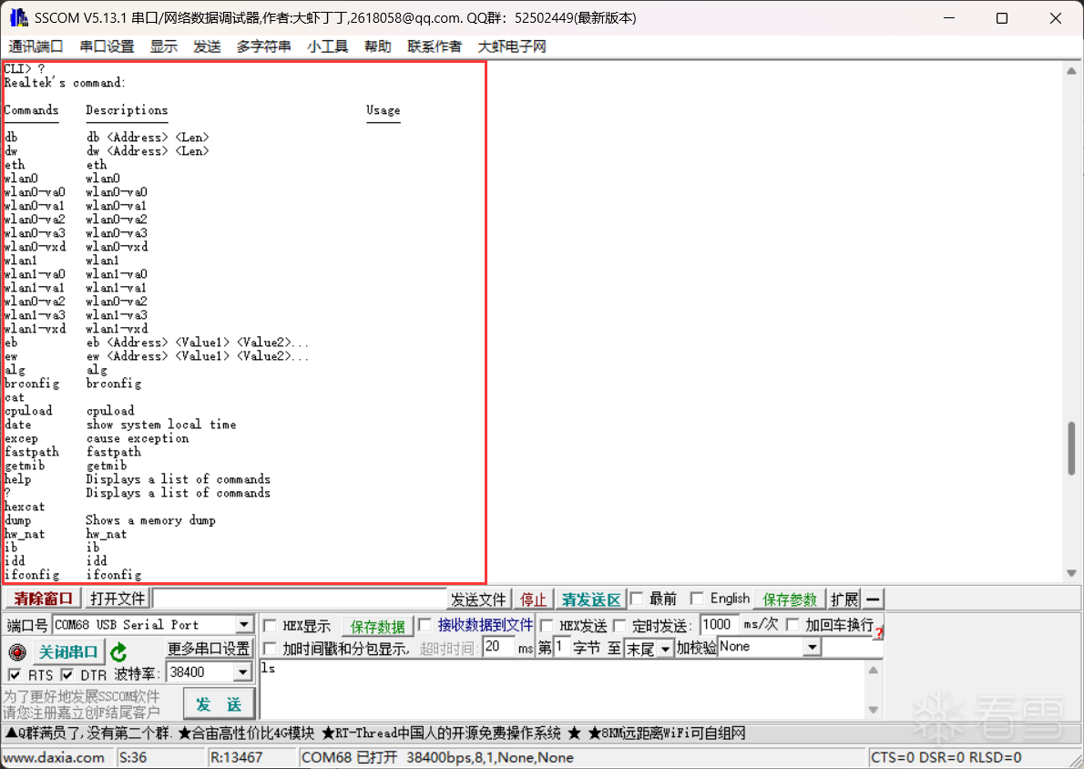Open the 末尾 byte range dropdown
Image resolution: width=1084 pixels, height=769 pixels.
[x=665, y=649]
